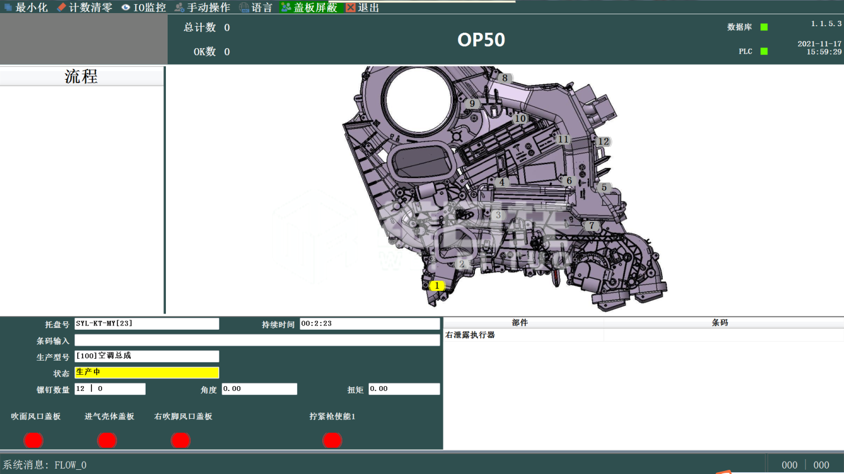Click the 拧紧枪使能1 red indicator
The height and width of the screenshot is (474, 844).
coord(332,440)
